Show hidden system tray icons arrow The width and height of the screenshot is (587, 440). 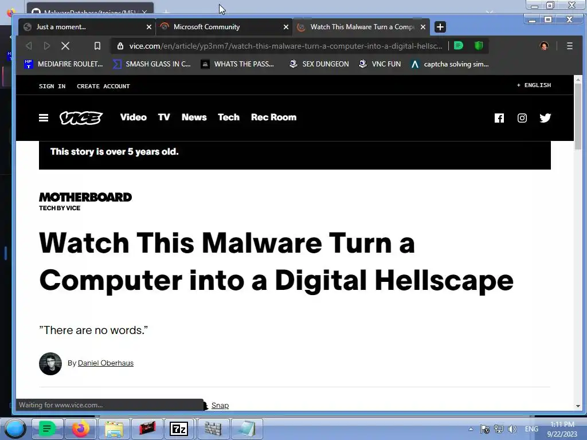click(x=471, y=429)
